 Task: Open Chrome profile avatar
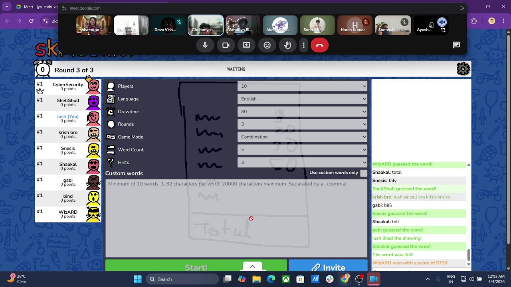pyautogui.click(x=492, y=21)
